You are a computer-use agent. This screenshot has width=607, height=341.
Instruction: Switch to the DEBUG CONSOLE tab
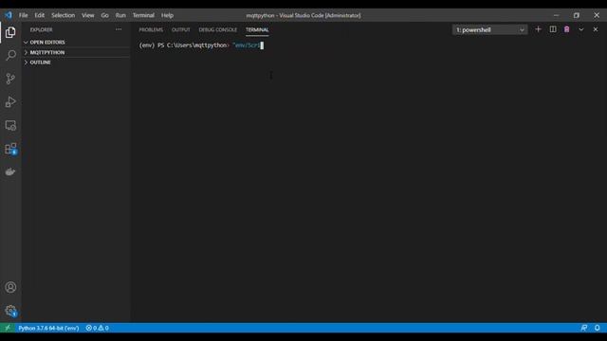pos(218,29)
